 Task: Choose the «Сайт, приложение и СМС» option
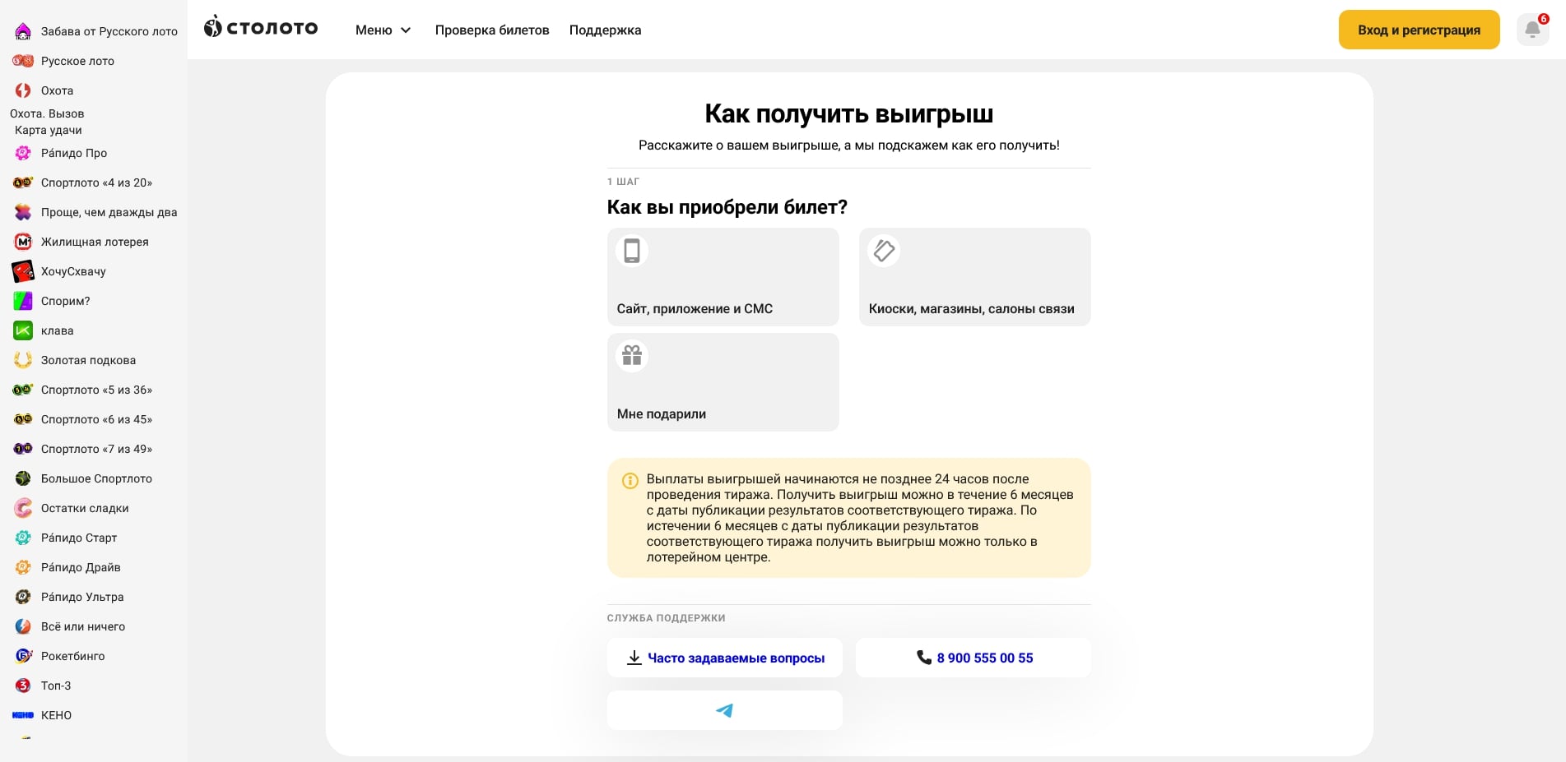click(723, 276)
